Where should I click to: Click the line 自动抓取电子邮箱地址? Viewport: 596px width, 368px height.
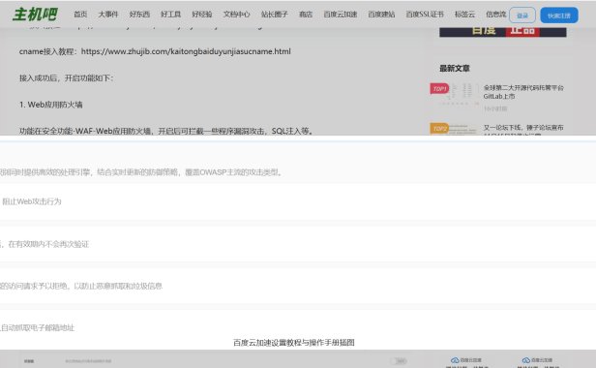pos(37,327)
